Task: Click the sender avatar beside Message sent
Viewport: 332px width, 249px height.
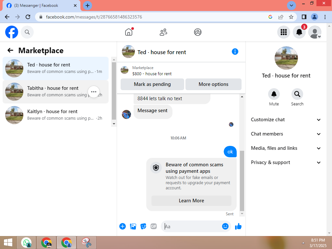Action: 126,114
